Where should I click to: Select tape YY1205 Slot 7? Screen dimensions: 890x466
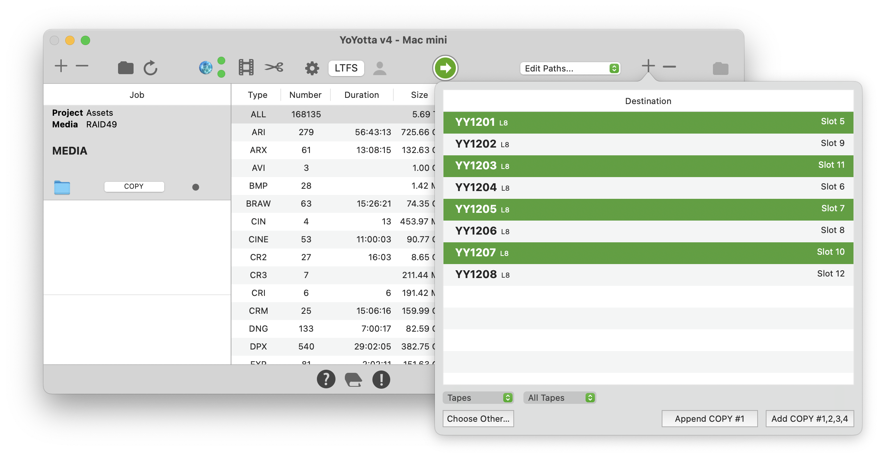(x=648, y=209)
